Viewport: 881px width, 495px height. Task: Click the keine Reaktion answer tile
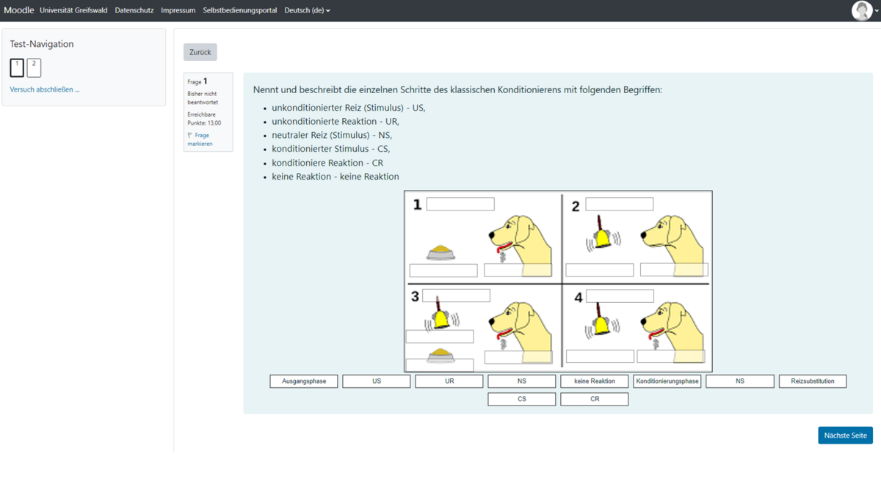tap(595, 381)
